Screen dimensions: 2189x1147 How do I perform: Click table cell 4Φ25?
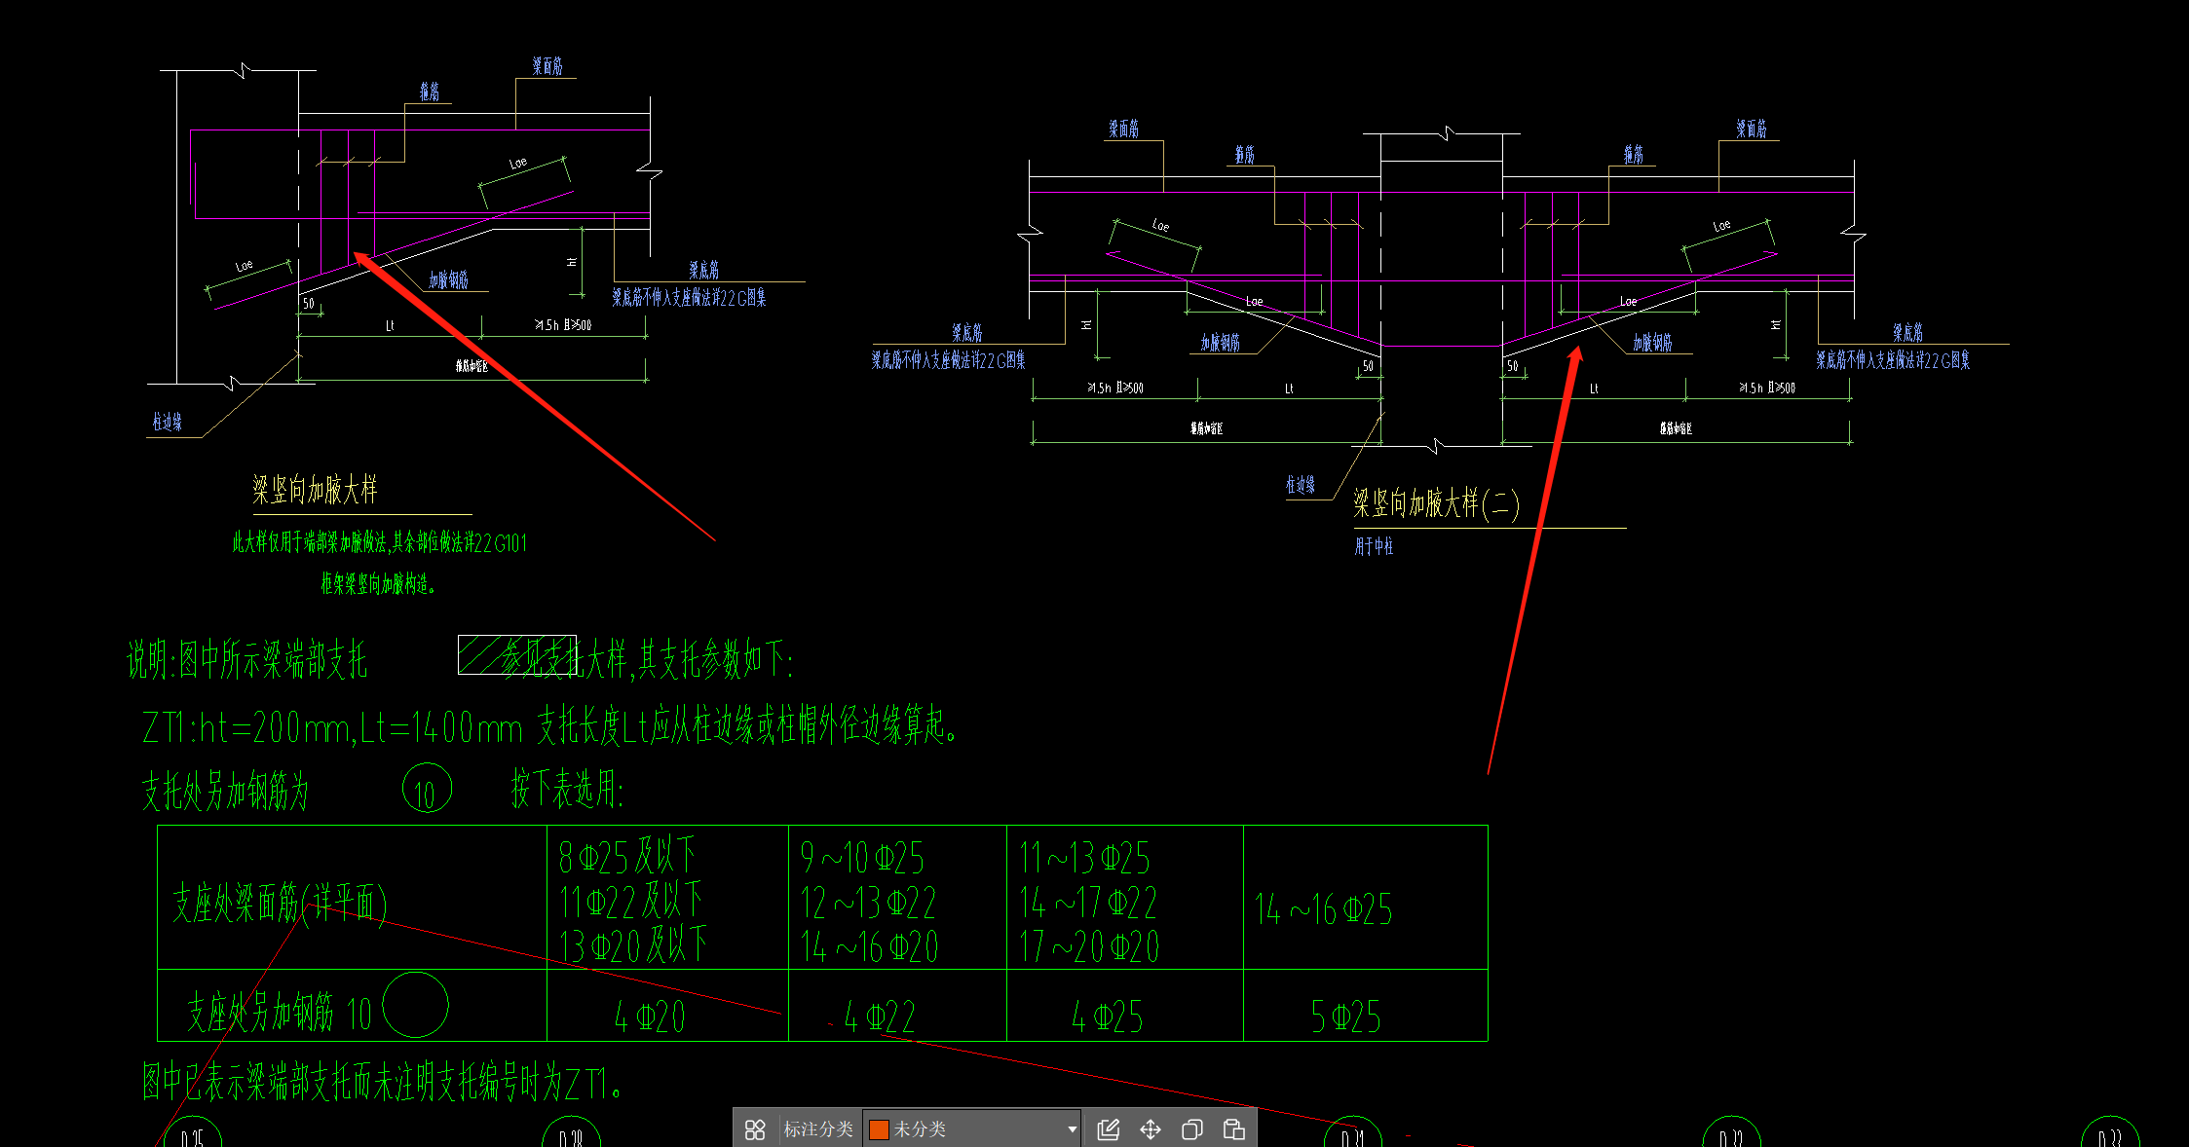pos(1108,1017)
